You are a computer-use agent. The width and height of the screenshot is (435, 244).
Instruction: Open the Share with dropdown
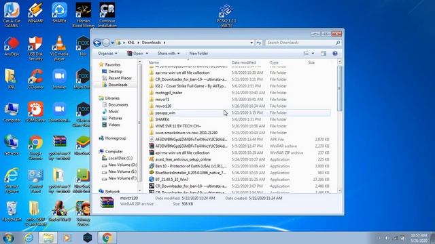pos(169,54)
